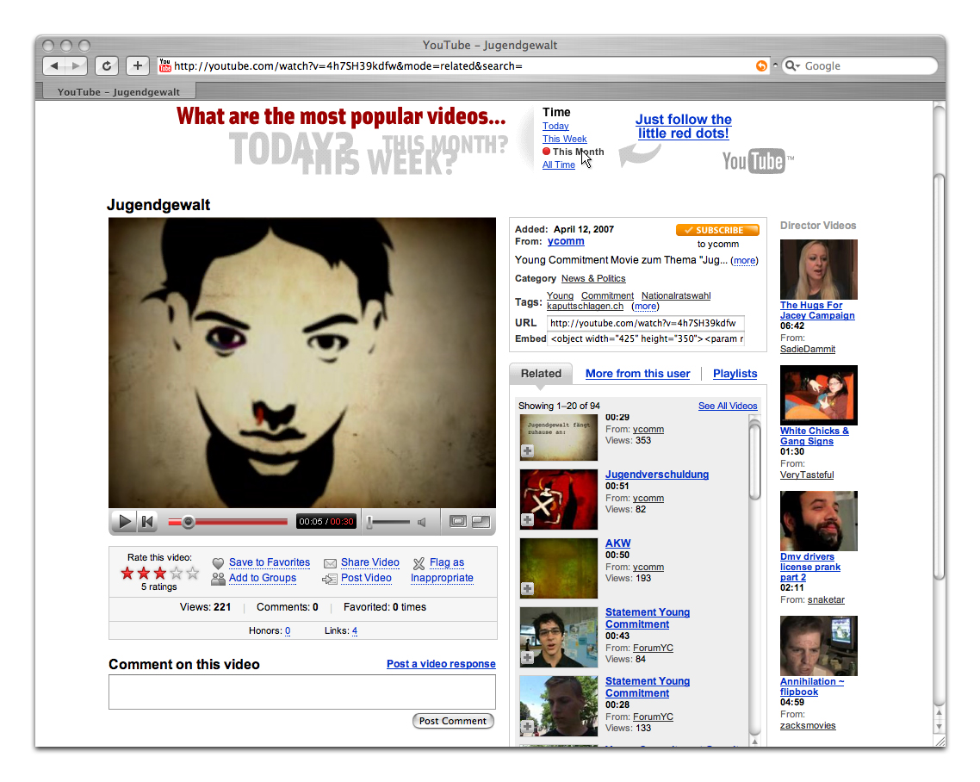Open Post a video response link
This screenshot has width=980, height=782.
(441, 664)
